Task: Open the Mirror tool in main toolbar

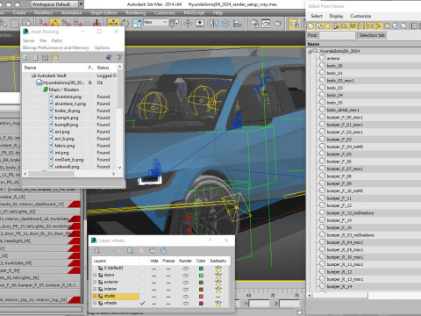Action: coord(214,23)
